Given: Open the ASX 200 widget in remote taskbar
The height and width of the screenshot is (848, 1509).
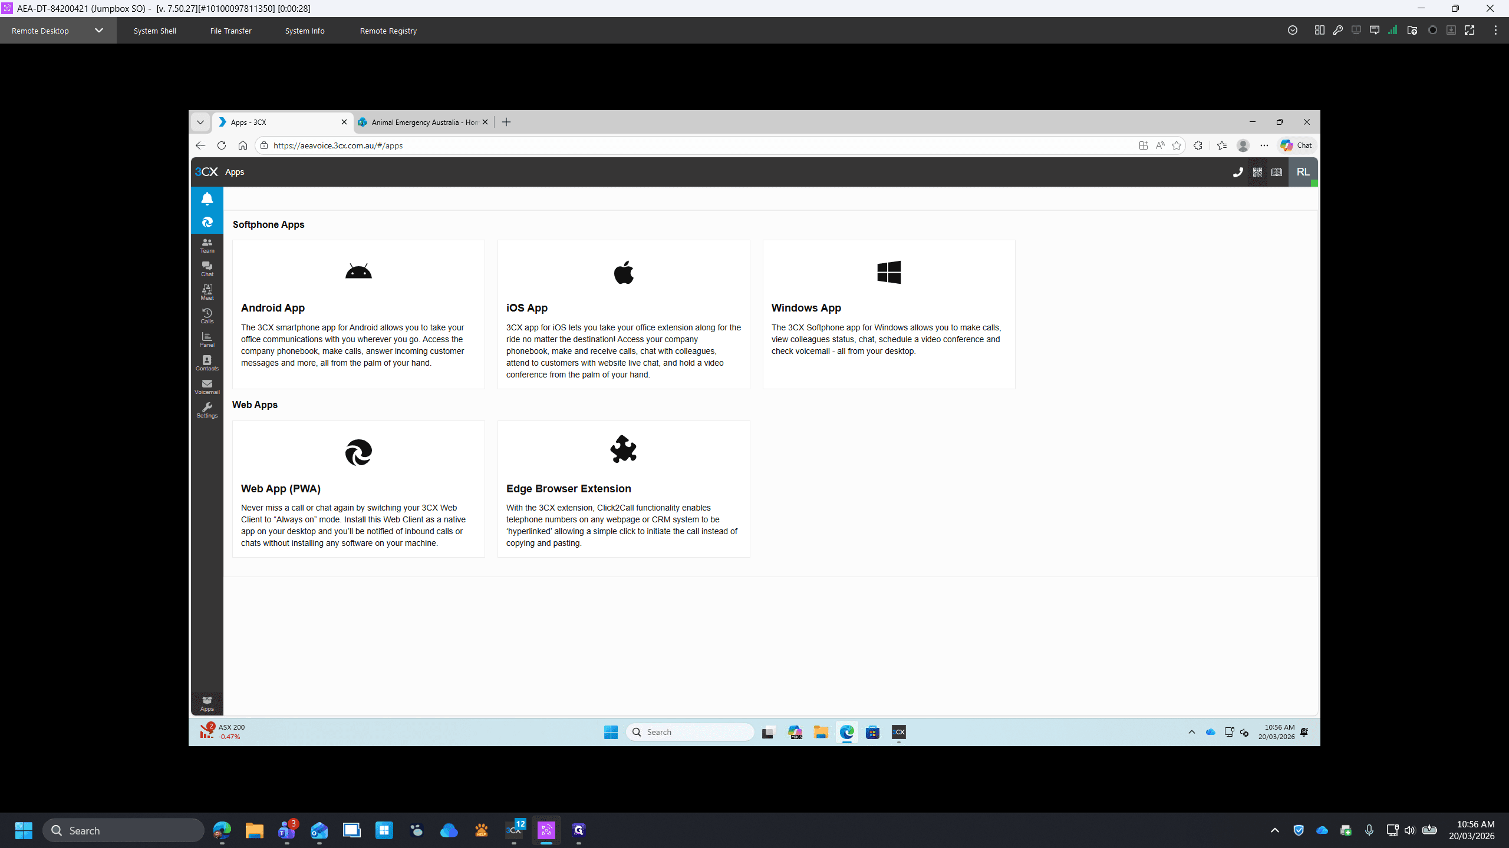Looking at the screenshot, I should (x=223, y=731).
